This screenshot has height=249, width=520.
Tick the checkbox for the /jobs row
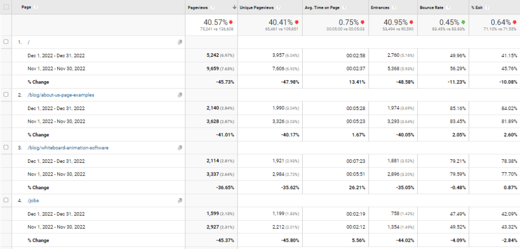[5, 200]
